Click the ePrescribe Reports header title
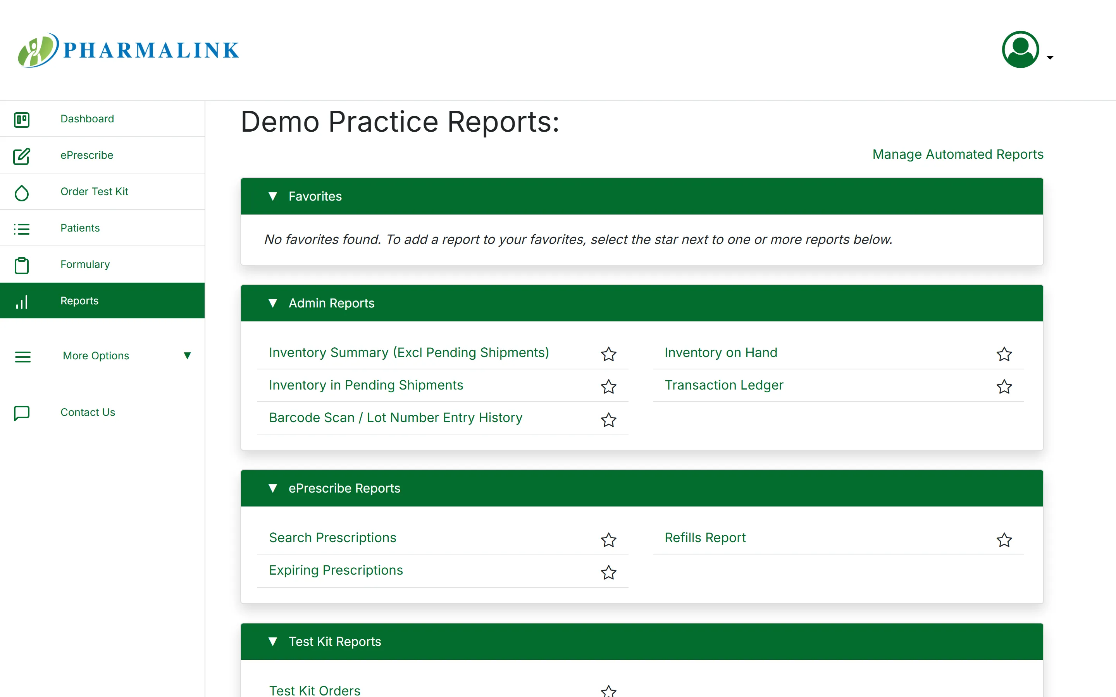Screen dimensions: 1116x697 pos(344,488)
